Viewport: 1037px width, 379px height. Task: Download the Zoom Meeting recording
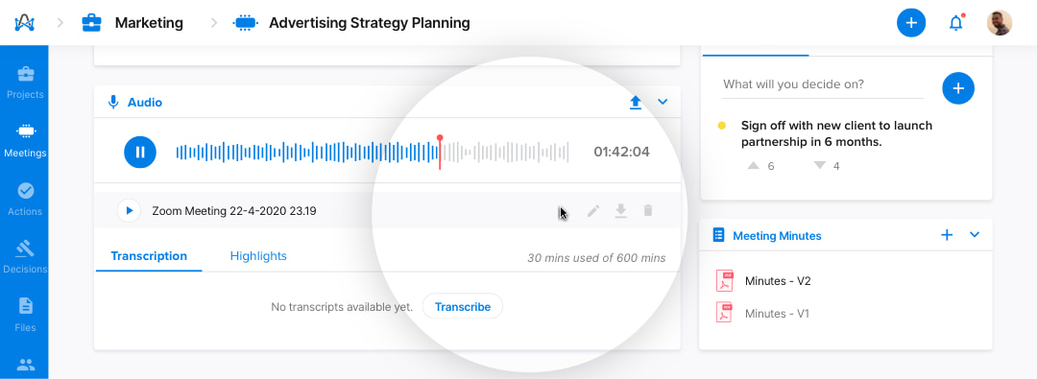620,211
